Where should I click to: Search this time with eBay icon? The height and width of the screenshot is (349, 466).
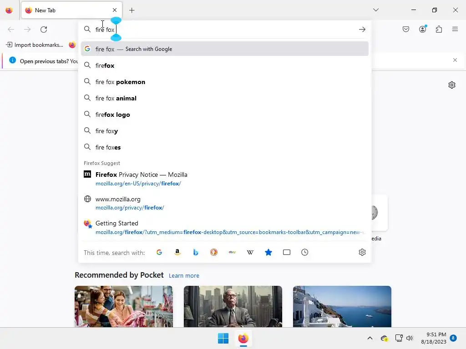232,252
